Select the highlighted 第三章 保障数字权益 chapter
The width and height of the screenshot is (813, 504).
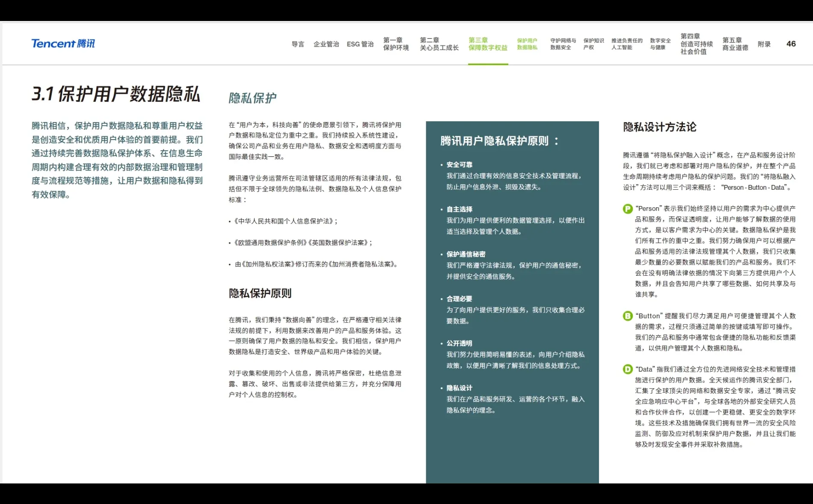[x=487, y=44]
